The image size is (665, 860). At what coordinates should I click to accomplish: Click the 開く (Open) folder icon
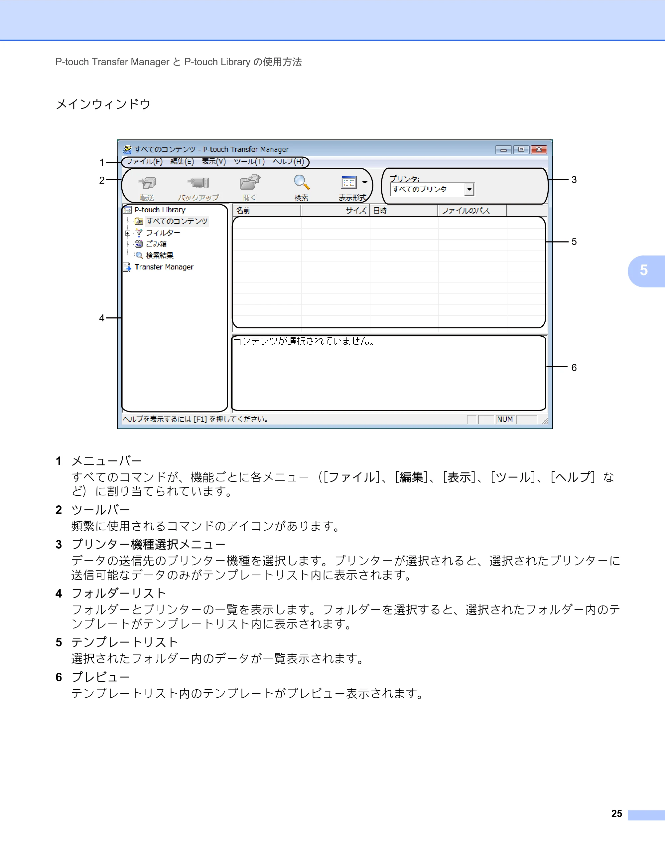(250, 182)
